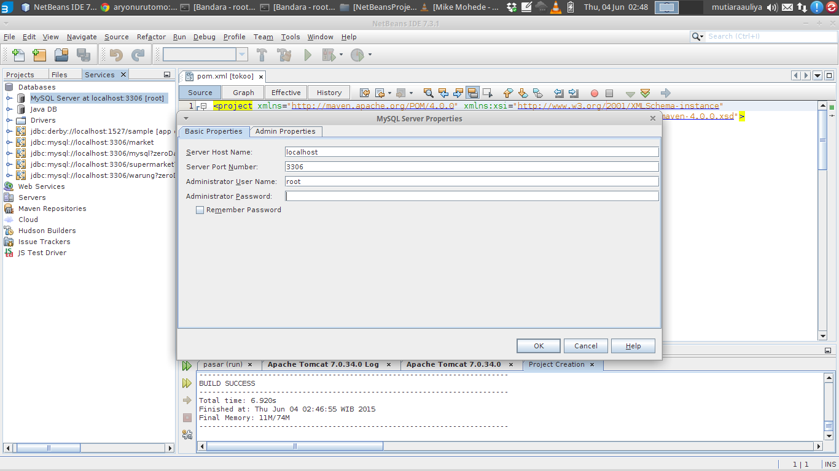
Task: Click the Administrator Password field
Action: click(472, 196)
